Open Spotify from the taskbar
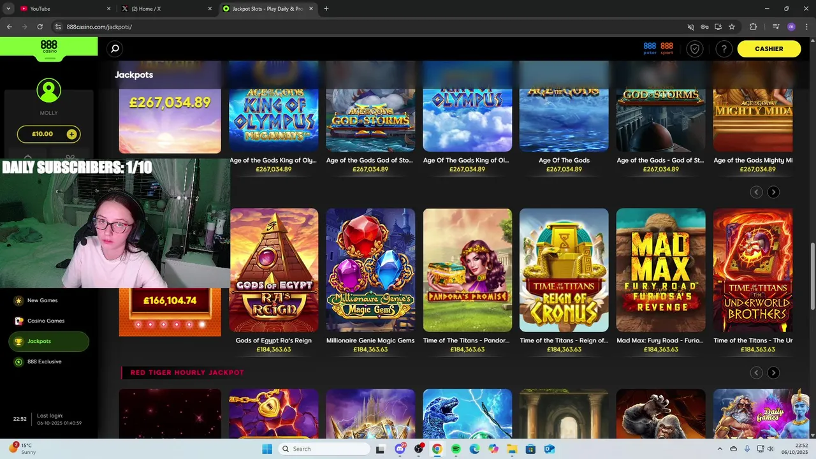Viewport: 816px width, 459px height. 456,449
